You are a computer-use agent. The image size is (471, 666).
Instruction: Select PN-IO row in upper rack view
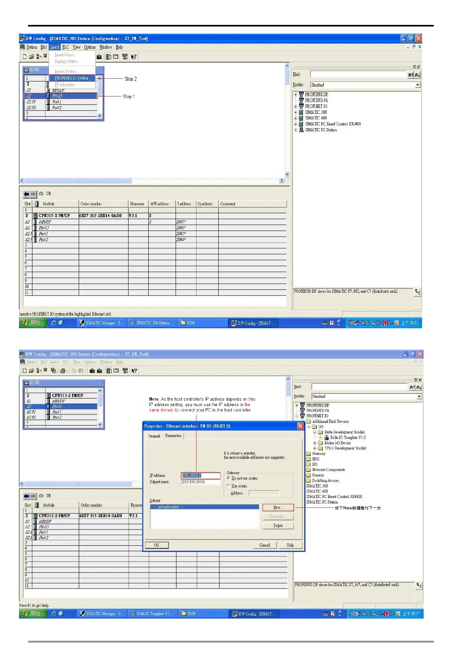point(61,96)
